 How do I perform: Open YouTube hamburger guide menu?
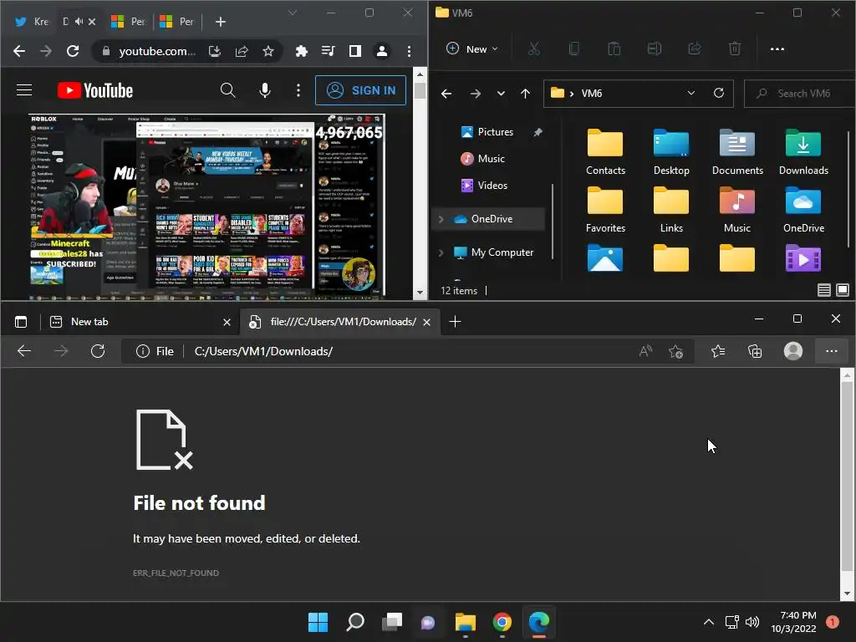coord(24,90)
